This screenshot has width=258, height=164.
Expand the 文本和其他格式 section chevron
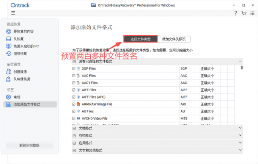[240, 150]
